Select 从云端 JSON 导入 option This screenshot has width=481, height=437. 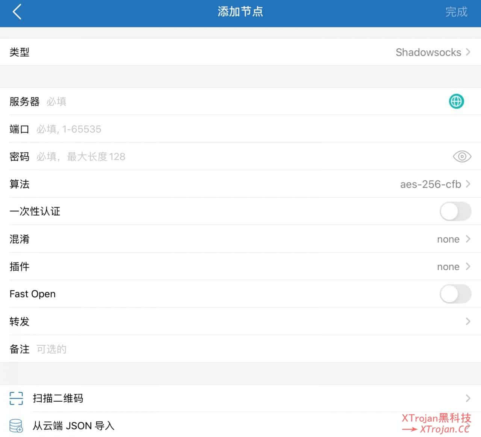[73, 426]
